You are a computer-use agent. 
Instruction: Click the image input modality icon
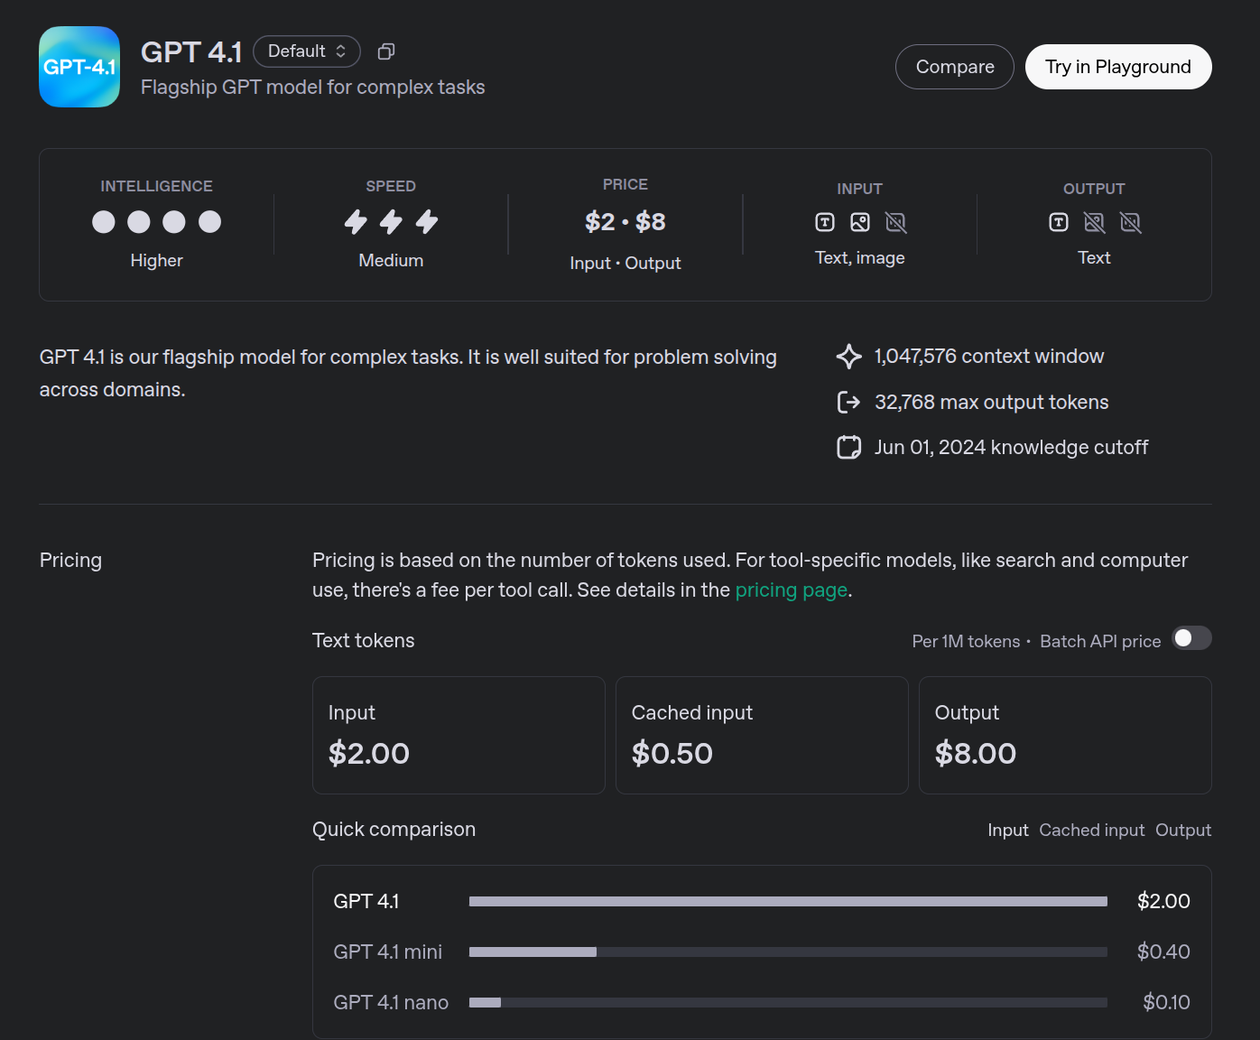click(x=860, y=222)
